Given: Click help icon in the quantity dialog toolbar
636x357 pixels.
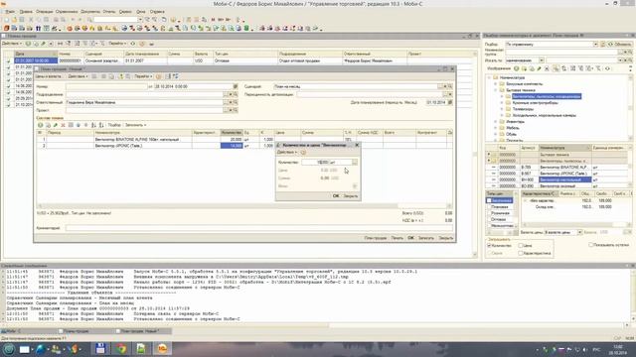Looking at the screenshot, I should (x=303, y=152).
